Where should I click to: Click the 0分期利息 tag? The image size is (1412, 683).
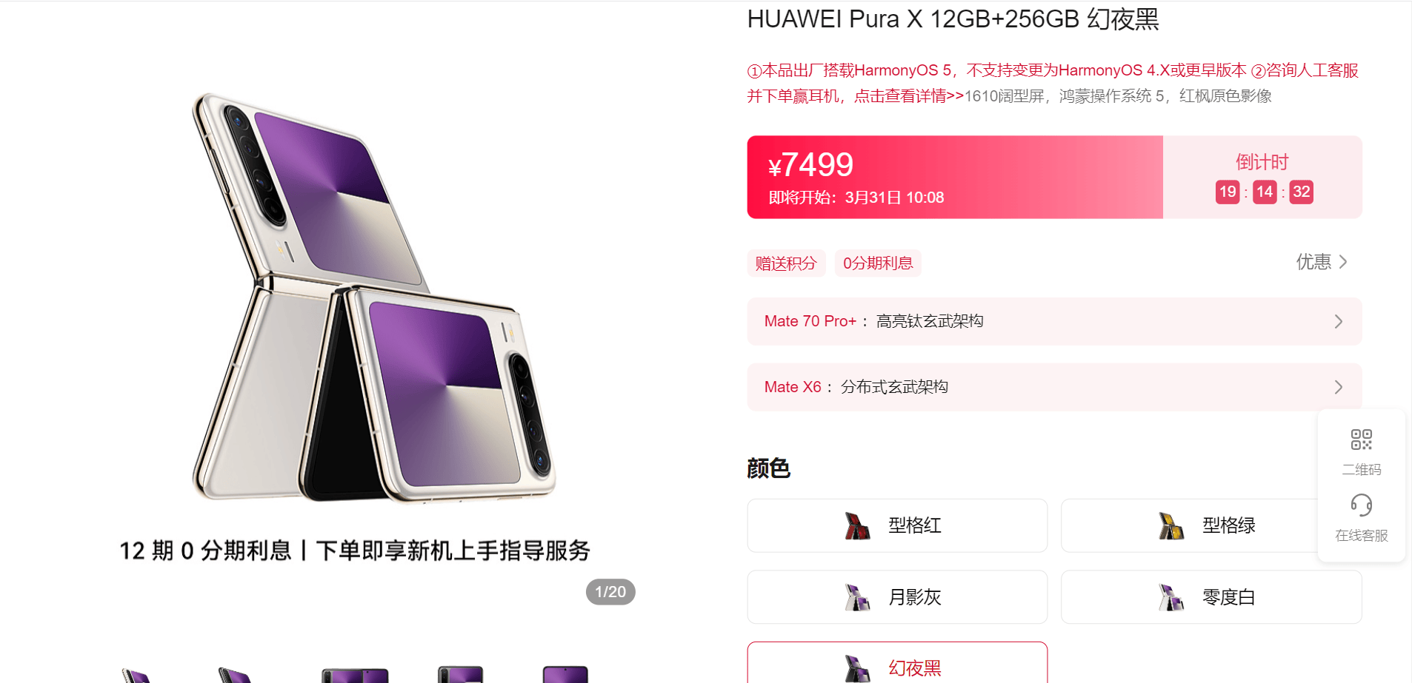tap(878, 263)
